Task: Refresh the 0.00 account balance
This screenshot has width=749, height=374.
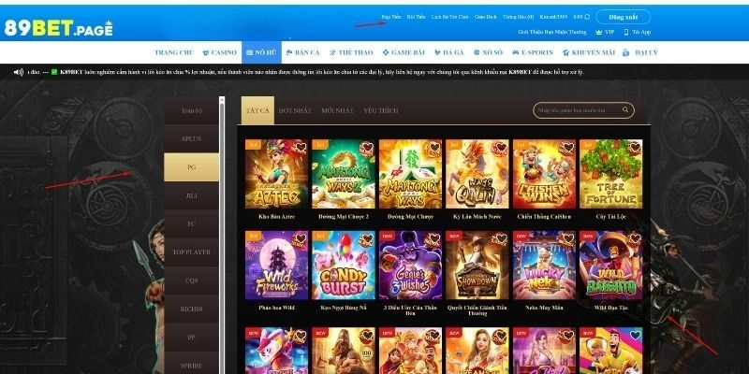Action: [x=587, y=17]
